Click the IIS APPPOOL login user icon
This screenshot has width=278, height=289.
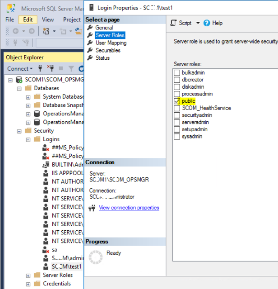[46, 173]
